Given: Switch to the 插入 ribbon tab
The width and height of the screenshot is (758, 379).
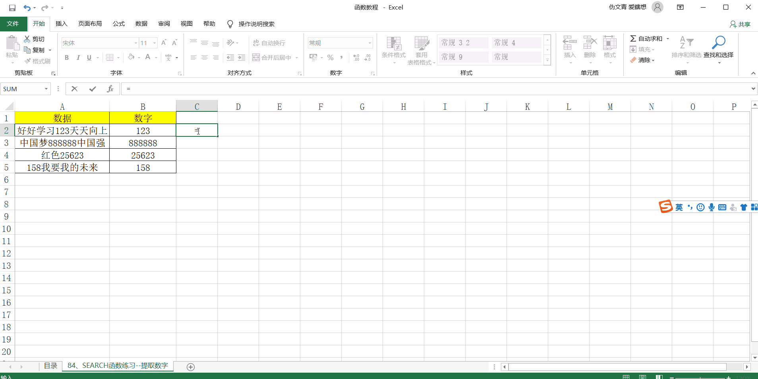Looking at the screenshot, I should (x=61, y=24).
